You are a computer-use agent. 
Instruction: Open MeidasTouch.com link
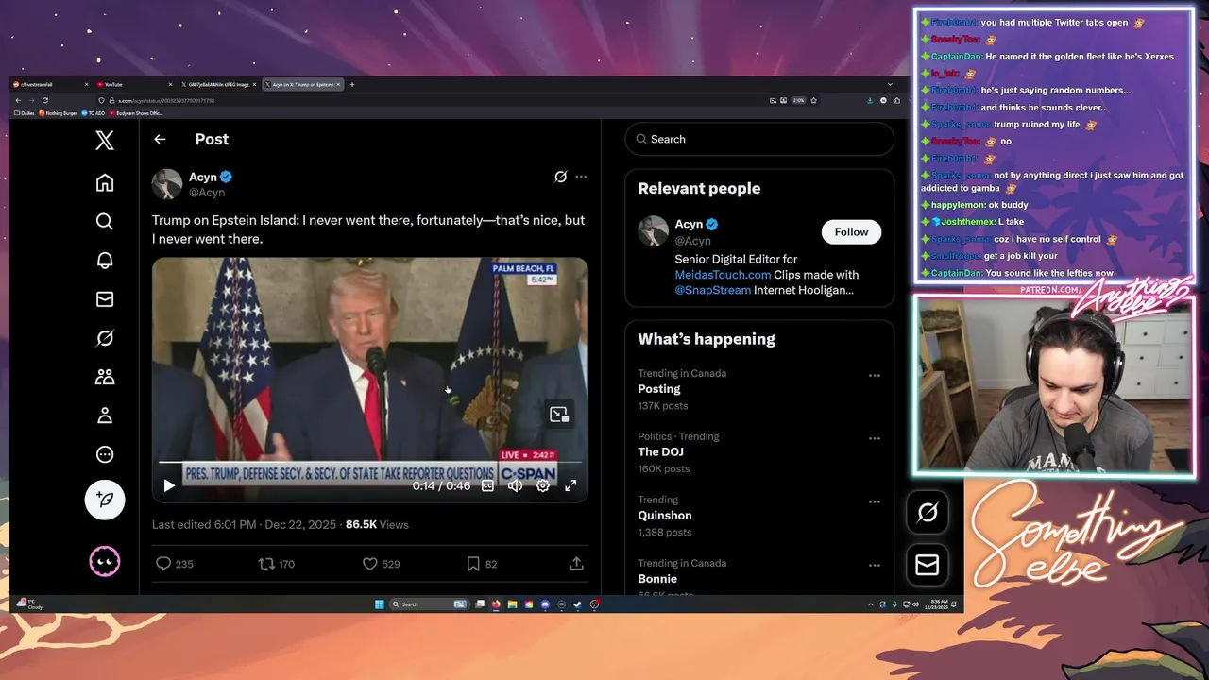723,275
